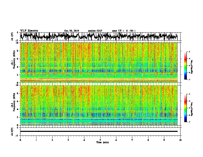Image resolution: width=203 pixels, height=157 pixels.
Task: Click the -3 tick on ch.1 colorbar
Action: point(189,52)
